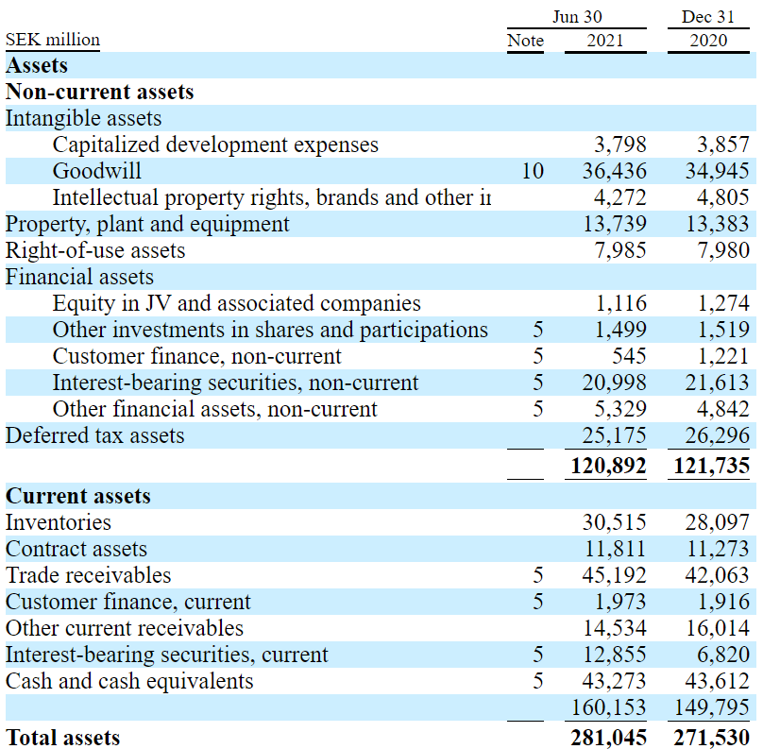Select note reference 10 beside Goodwill
Image resolution: width=780 pixels, height=749 pixels.
tap(534, 171)
